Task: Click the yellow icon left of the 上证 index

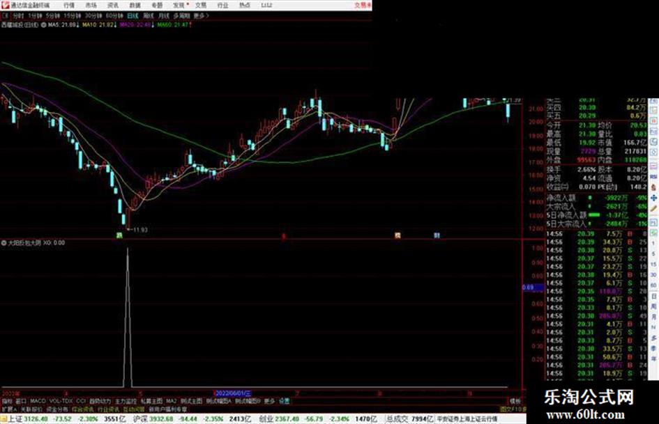Action: pos(3,419)
